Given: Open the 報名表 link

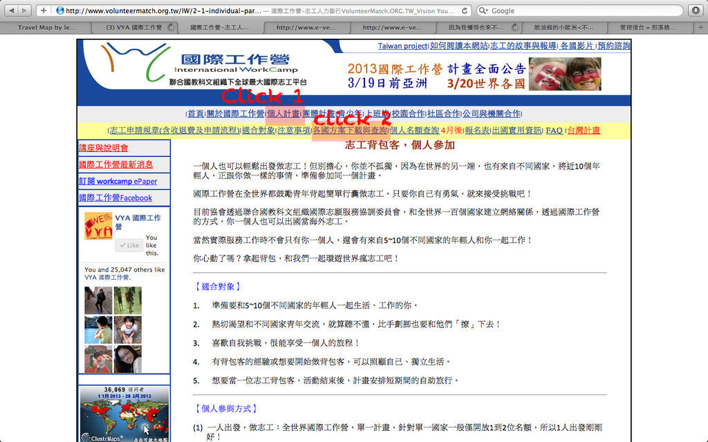Looking at the screenshot, I should (477, 131).
